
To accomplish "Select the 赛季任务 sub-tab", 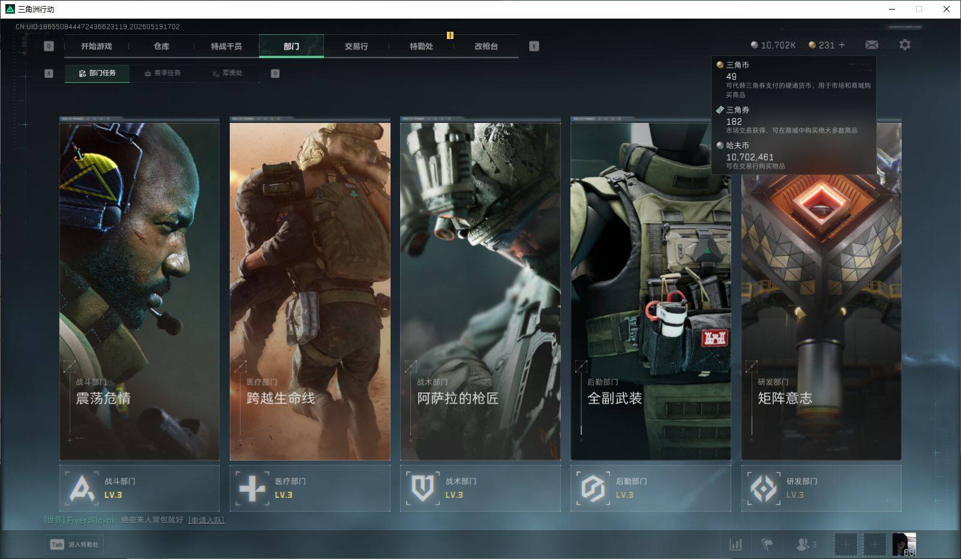I will (162, 73).
